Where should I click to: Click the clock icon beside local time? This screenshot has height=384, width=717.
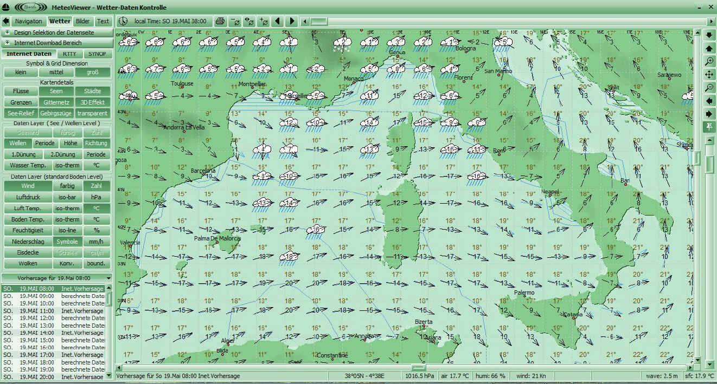click(x=124, y=21)
